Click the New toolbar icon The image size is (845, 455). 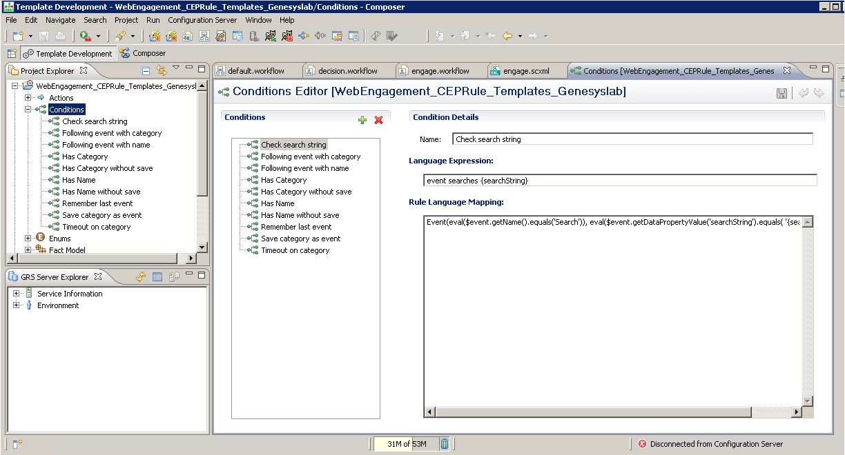click(17, 36)
